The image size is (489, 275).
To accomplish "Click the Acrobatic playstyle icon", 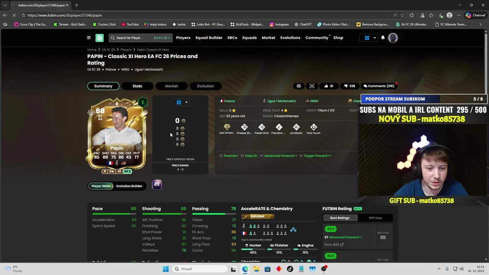I will 296,127.
